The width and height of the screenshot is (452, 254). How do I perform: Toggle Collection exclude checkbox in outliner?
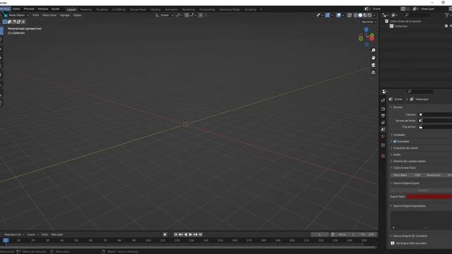tap(446, 26)
